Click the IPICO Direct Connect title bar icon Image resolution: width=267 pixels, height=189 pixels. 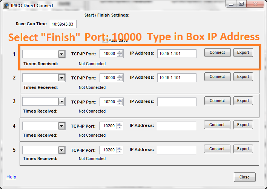pyautogui.click(x=6, y=5)
